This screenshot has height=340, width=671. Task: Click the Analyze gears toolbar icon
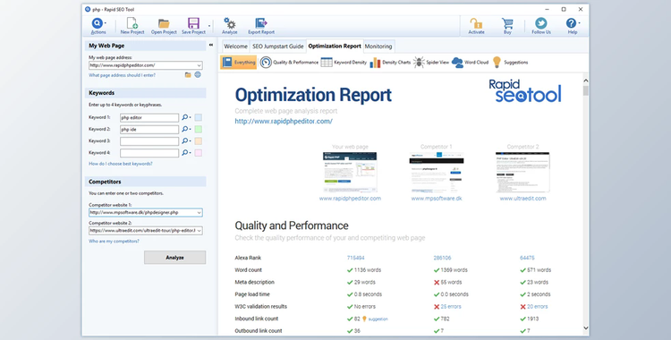pyautogui.click(x=229, y=23)
